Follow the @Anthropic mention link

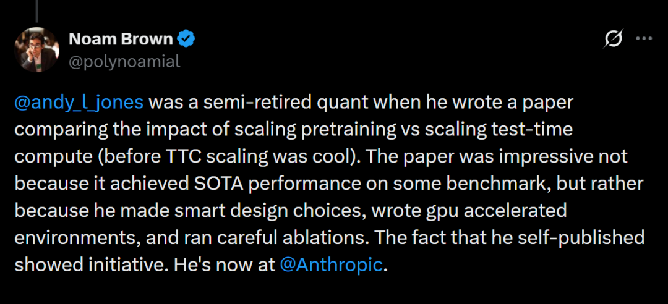tap(332, 265)
